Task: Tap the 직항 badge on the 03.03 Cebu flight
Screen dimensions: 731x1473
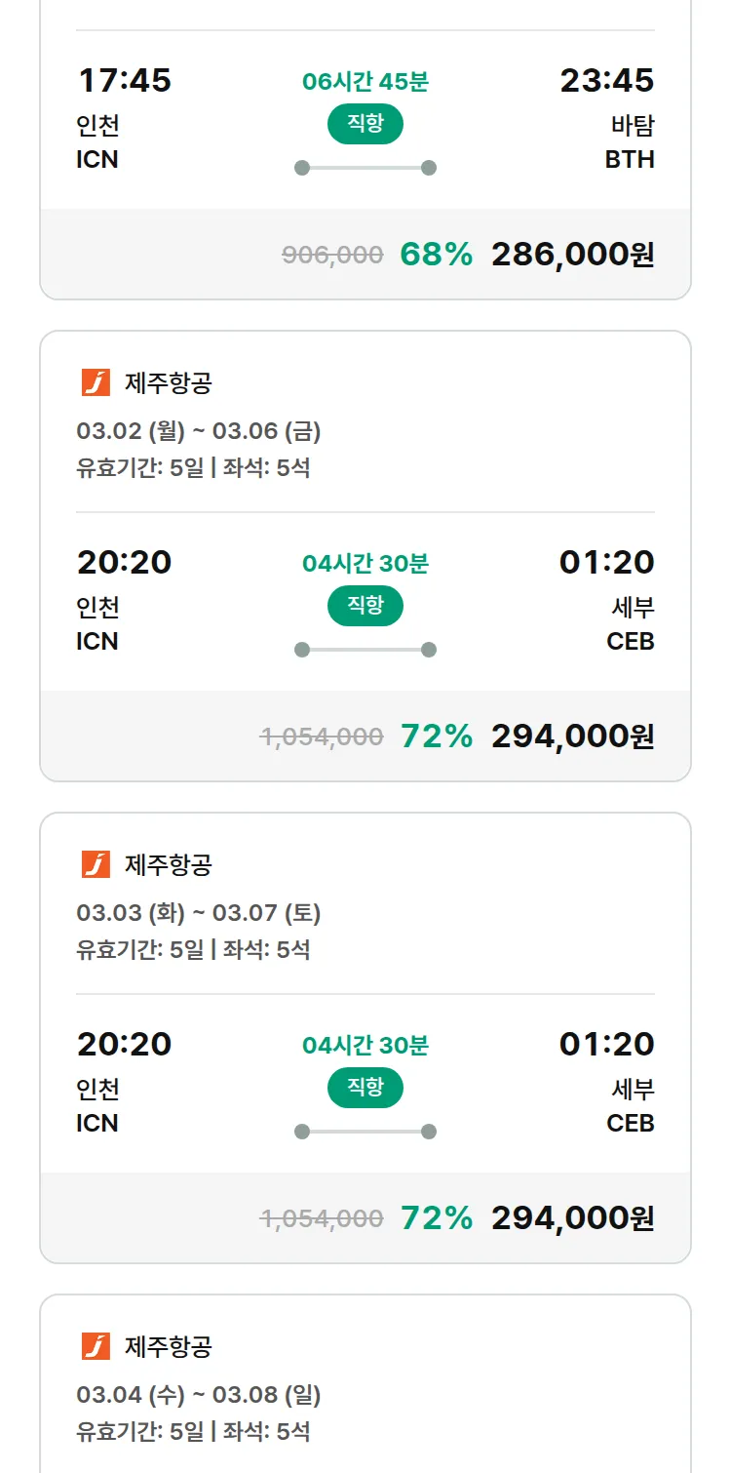Action: (365, 1088)
